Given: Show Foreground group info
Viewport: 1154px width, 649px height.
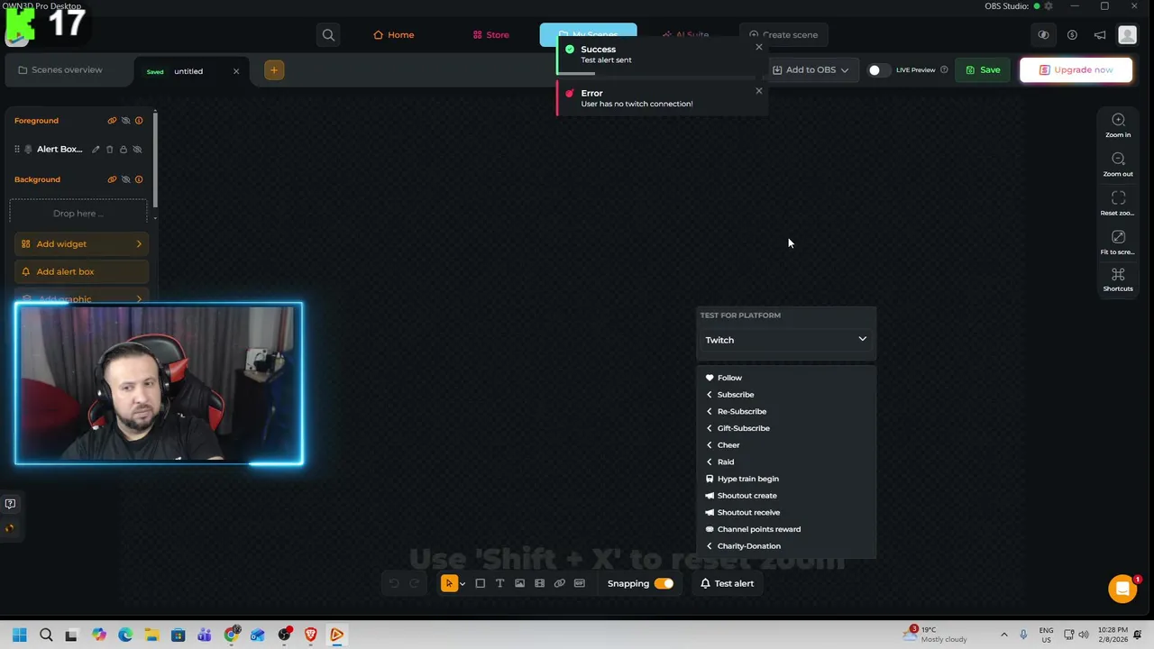Looking at the screenshot, I should pyautogui.click(x=139, y=120).
